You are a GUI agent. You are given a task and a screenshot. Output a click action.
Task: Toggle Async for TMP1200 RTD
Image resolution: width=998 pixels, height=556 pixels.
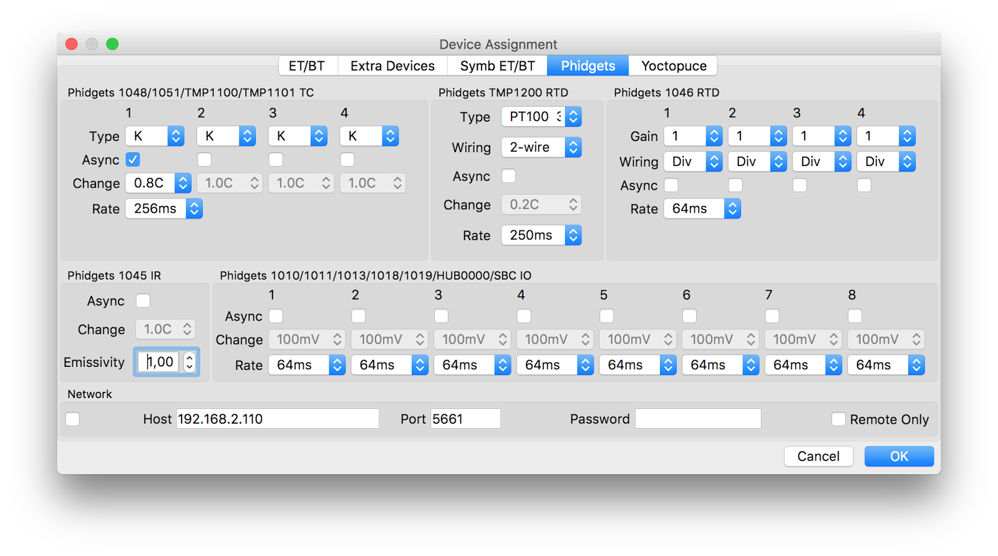(x=509, y=176)
